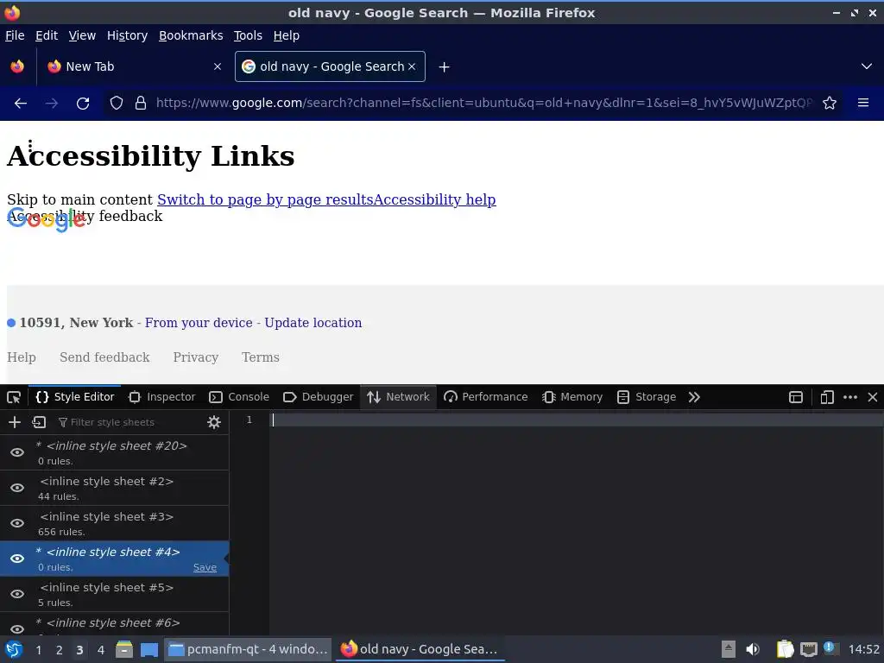Viewport: 884px width, 663px height.
Task: Go back with the browser back arrow
Action: click(x=21, y=104)
